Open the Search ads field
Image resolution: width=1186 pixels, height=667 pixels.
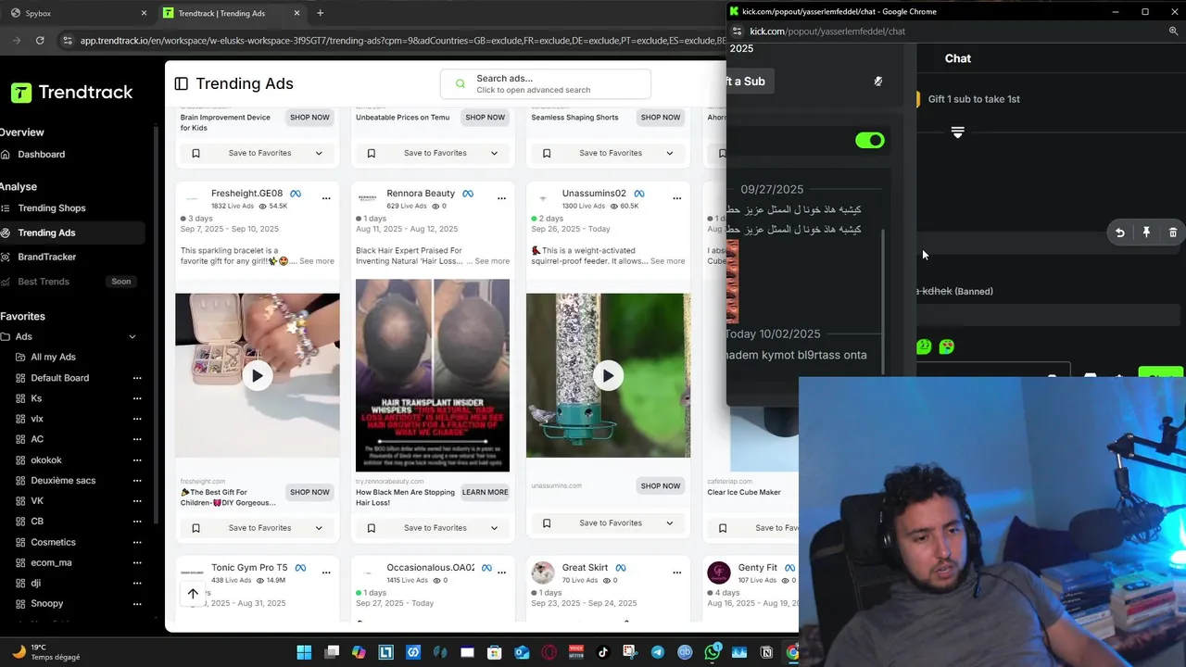click(546, 83)
